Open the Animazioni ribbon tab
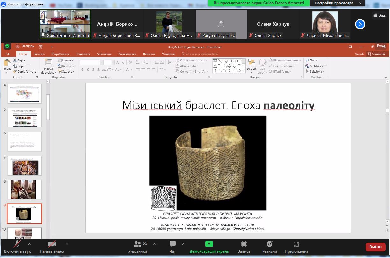The width and height of the screenshot is (390, 258). click(104, 54)
